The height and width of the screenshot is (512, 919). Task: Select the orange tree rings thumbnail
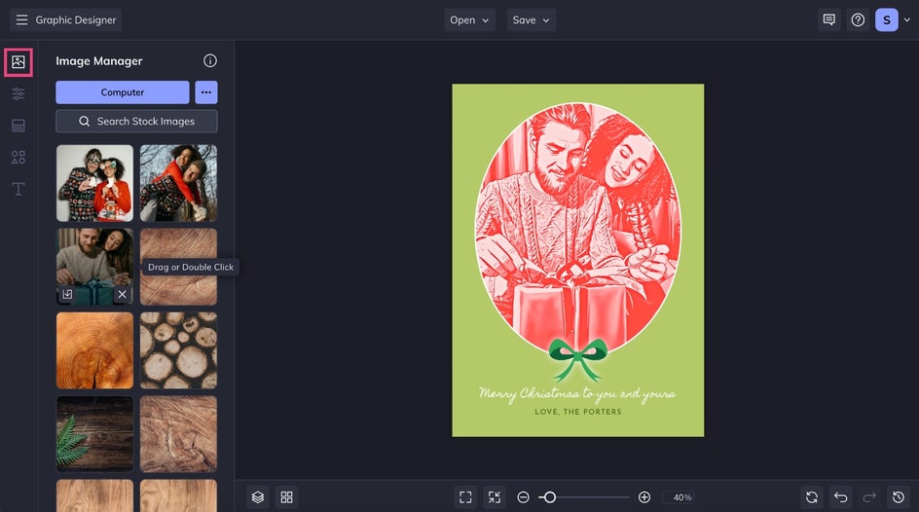click(95, 350)
